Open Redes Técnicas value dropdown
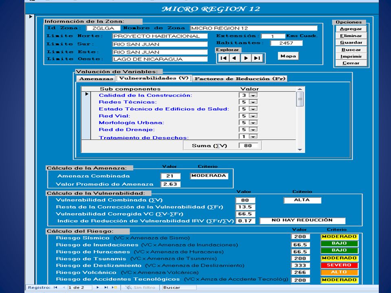The height and width of the screenshot is (293, 391). [x=253, y=102]
